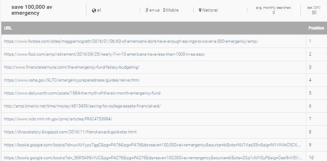Click the avg. monthly searches value 0
This screenshot has height=161, width=327.
(x=274, y=13)
